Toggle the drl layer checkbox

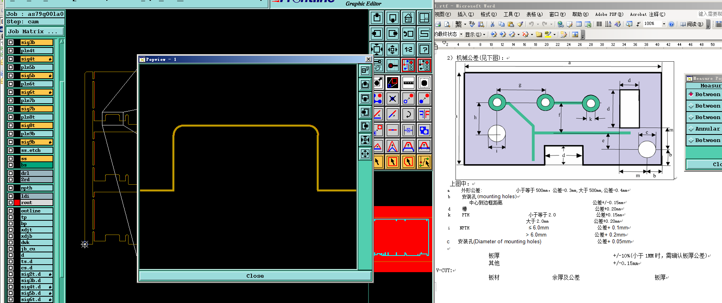coord(11,173)
